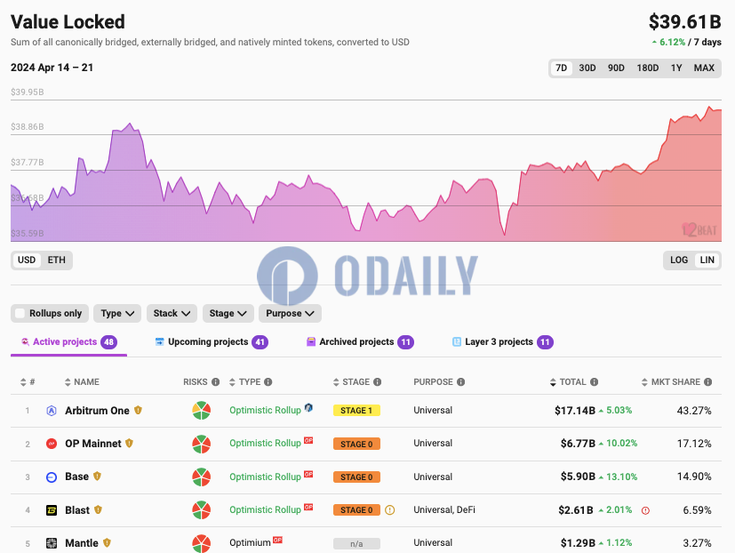The height and width of the screenshot is (553, 735).
Task: Open the Stage filter dropdown
Action: click(x=228, y=313)
